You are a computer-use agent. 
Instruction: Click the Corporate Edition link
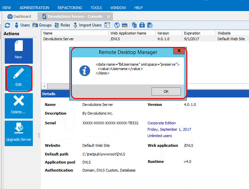click(162, 123)
